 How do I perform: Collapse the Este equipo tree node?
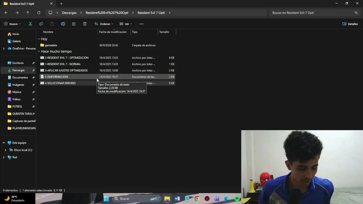pos(4,143)
